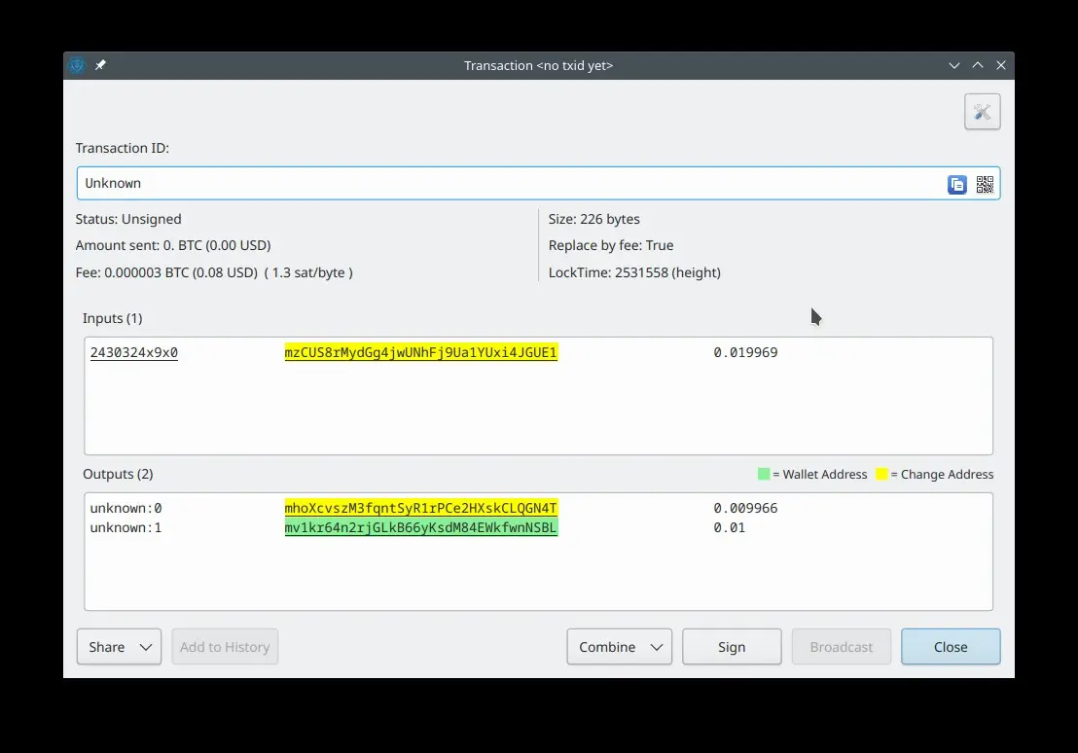Click the Sign button
This screenshot has height=753, width=1078.
click(x=732, y=646)
